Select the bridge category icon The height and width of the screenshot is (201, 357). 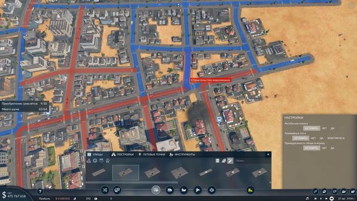pyautogui.click(x=102, y=161)
